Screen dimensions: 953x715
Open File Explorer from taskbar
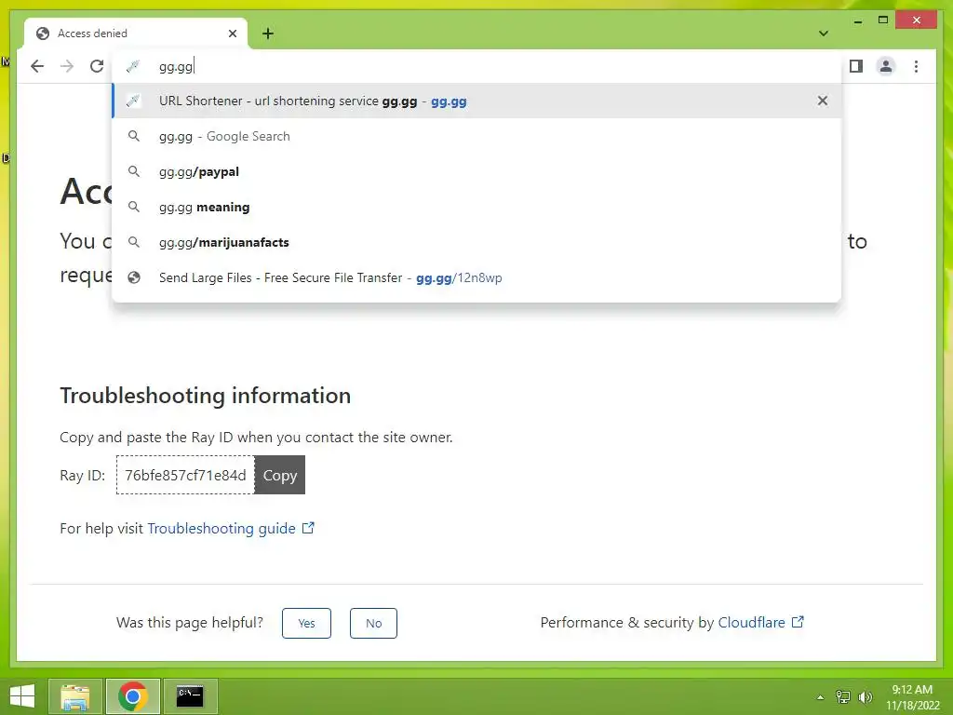[x=74, y=696]
